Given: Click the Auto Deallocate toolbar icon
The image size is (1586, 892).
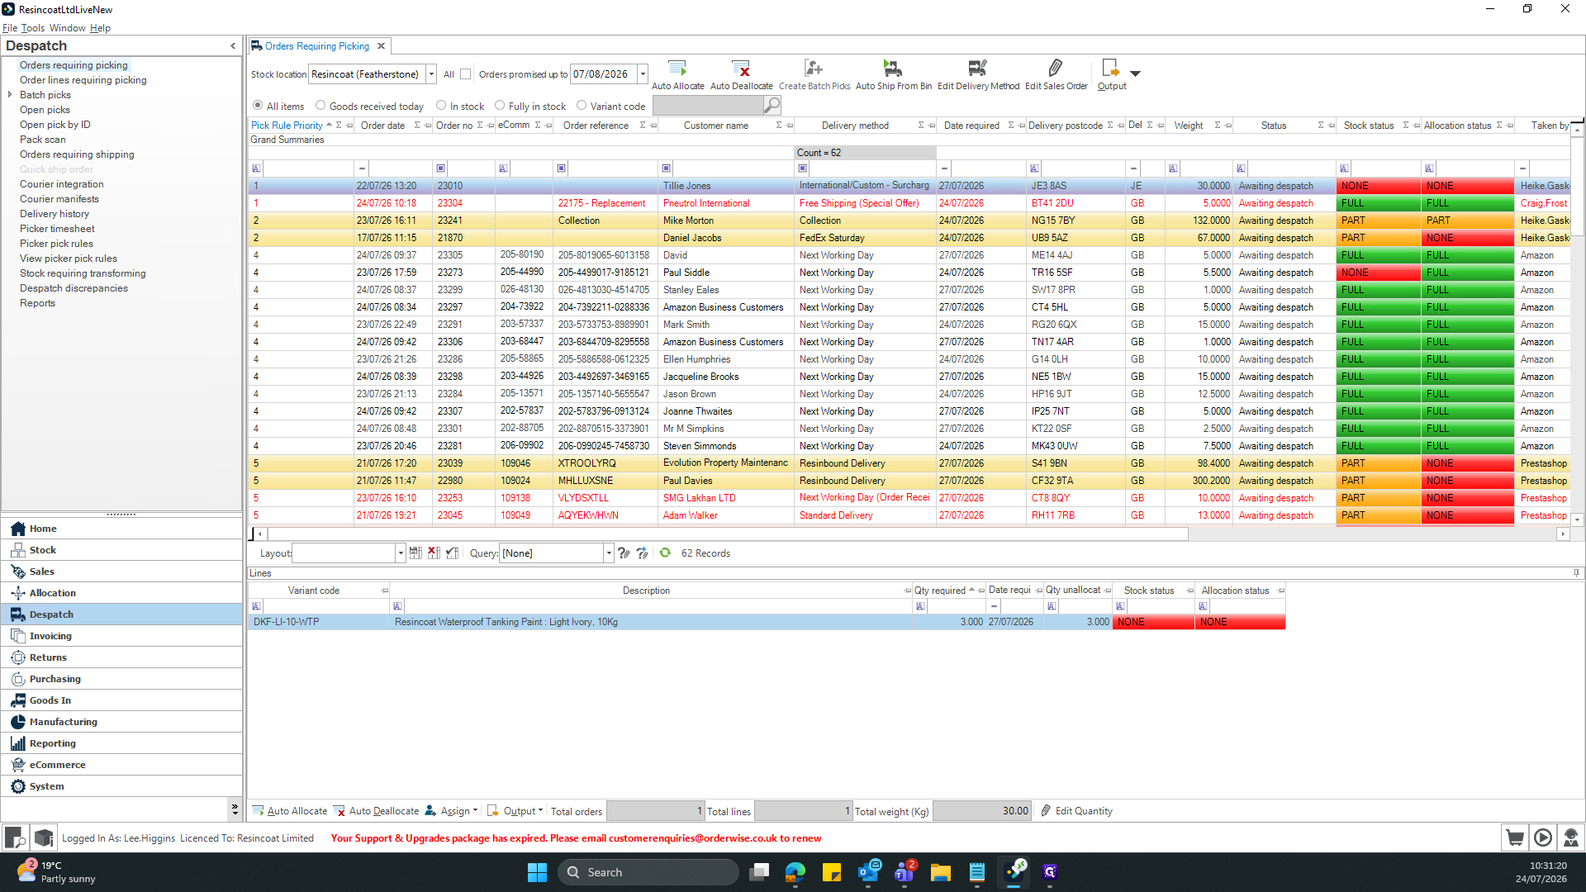Looking at the screenshot, I should pyautogui.click(x=741, y=69).
